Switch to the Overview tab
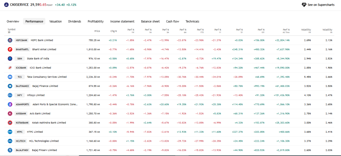 13,21
